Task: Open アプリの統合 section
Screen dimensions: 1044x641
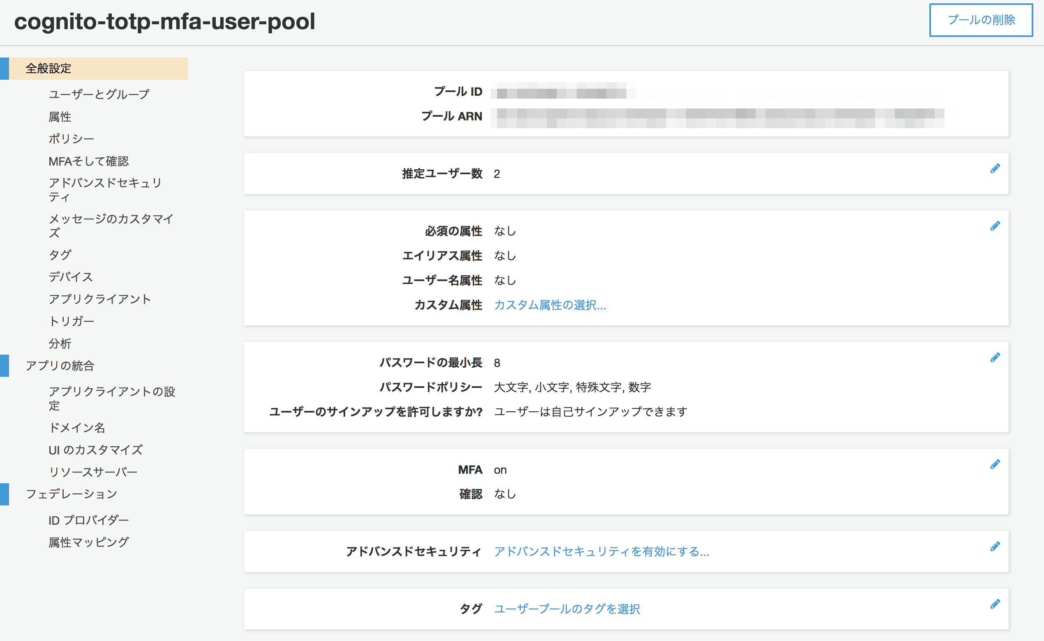Action: point(60,365)
